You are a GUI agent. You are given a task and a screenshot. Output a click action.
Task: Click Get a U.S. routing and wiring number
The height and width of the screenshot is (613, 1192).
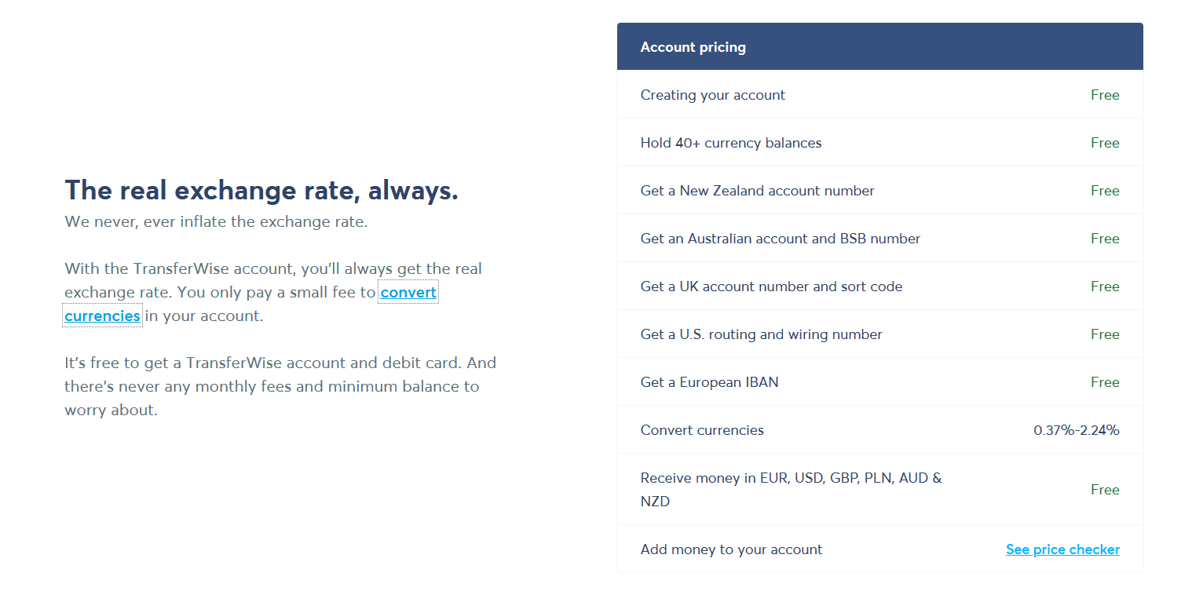[761, 334]
